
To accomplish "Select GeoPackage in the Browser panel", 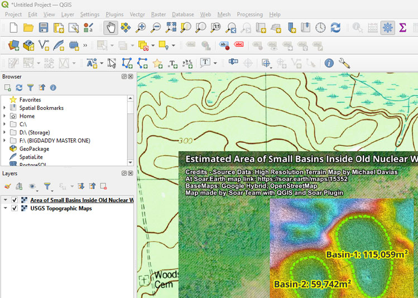I will click(35, 149).
